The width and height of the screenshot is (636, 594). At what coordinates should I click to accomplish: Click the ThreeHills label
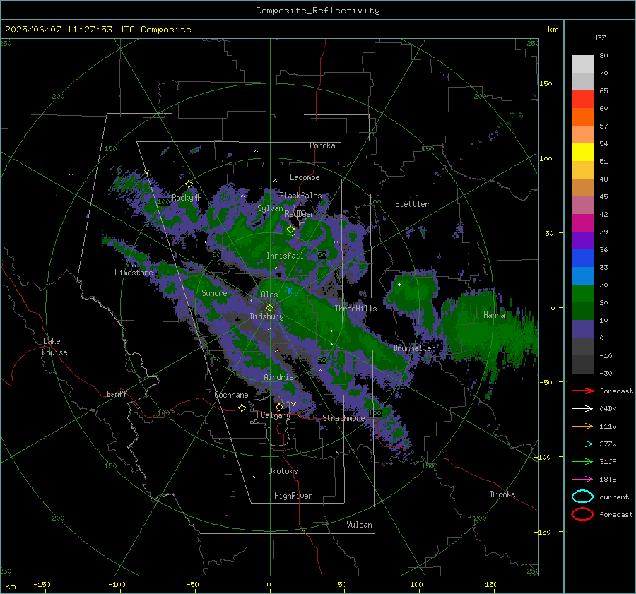tap(355, 309)
